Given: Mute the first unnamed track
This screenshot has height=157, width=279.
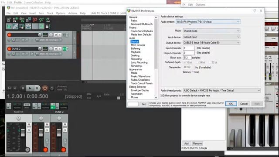Looking at the screenshot, I should tap(56, 35).
